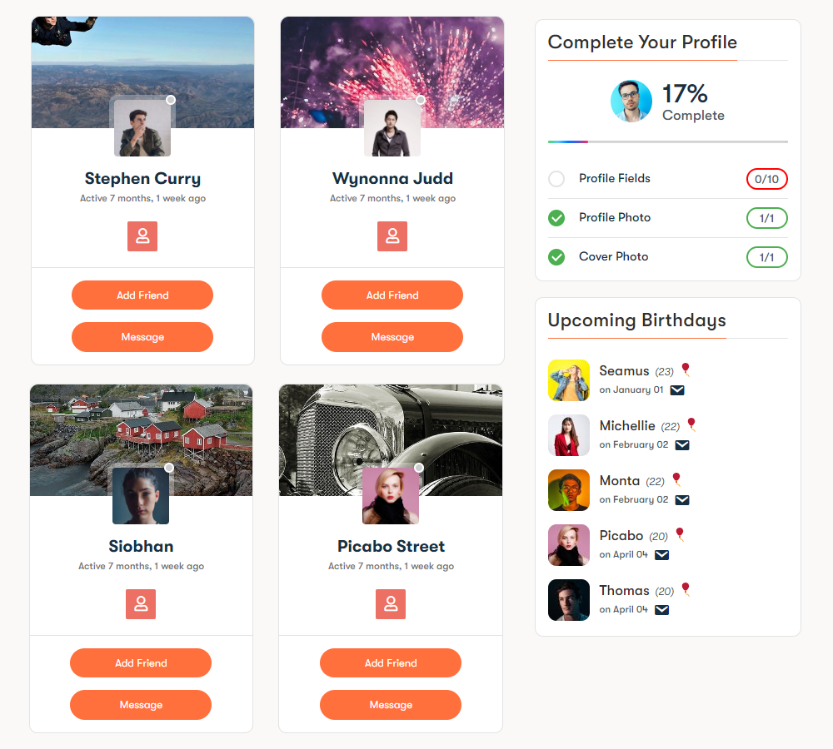The width and height of the screenshot is (833, 749).
Task: Open Profile Fields 0/10 badge
Action: click(x=766, y=179)
